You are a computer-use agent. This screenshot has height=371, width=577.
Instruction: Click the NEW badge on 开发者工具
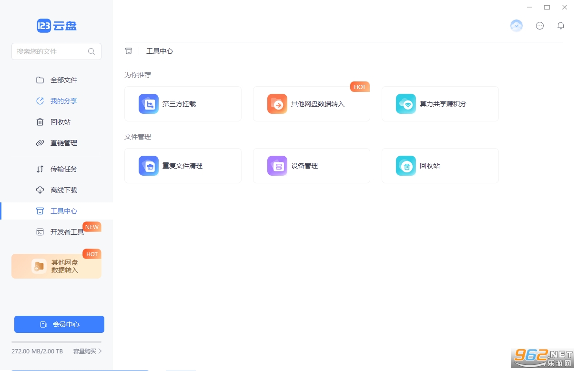pyautogui.click(x=92, y=227)
